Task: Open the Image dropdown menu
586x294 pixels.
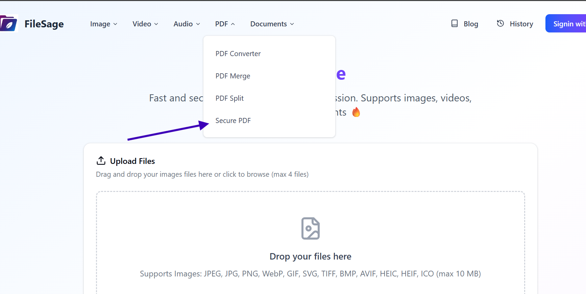Action: point(103,24)
